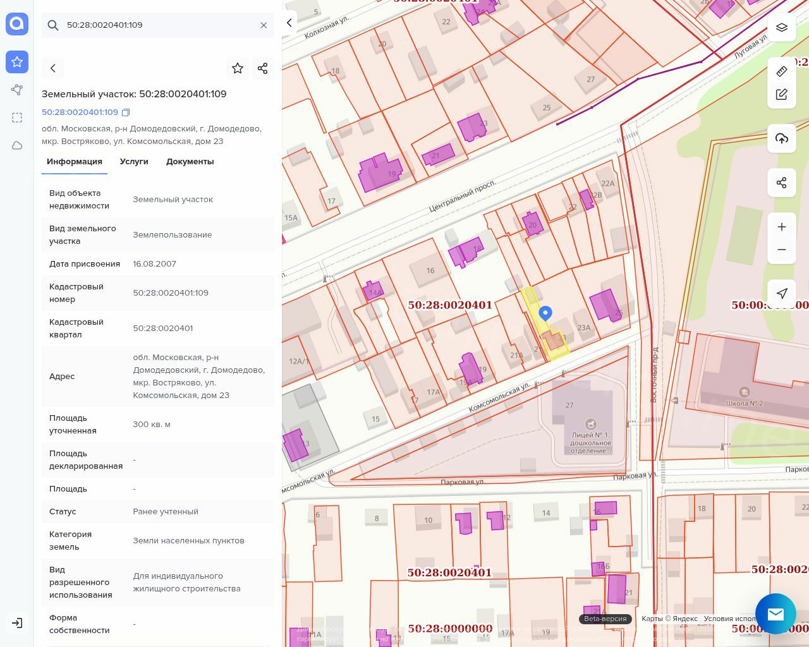Click the login arrow icon at bottom-left
The image size is (809, 647).
point(17,623)
